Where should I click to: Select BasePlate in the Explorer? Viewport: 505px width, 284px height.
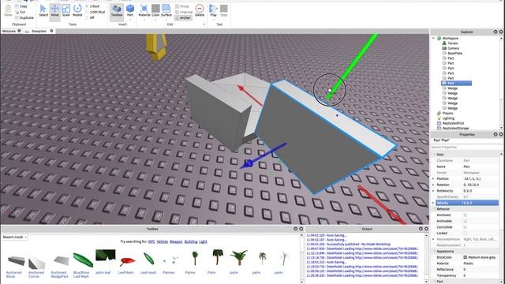pos(452,53)
